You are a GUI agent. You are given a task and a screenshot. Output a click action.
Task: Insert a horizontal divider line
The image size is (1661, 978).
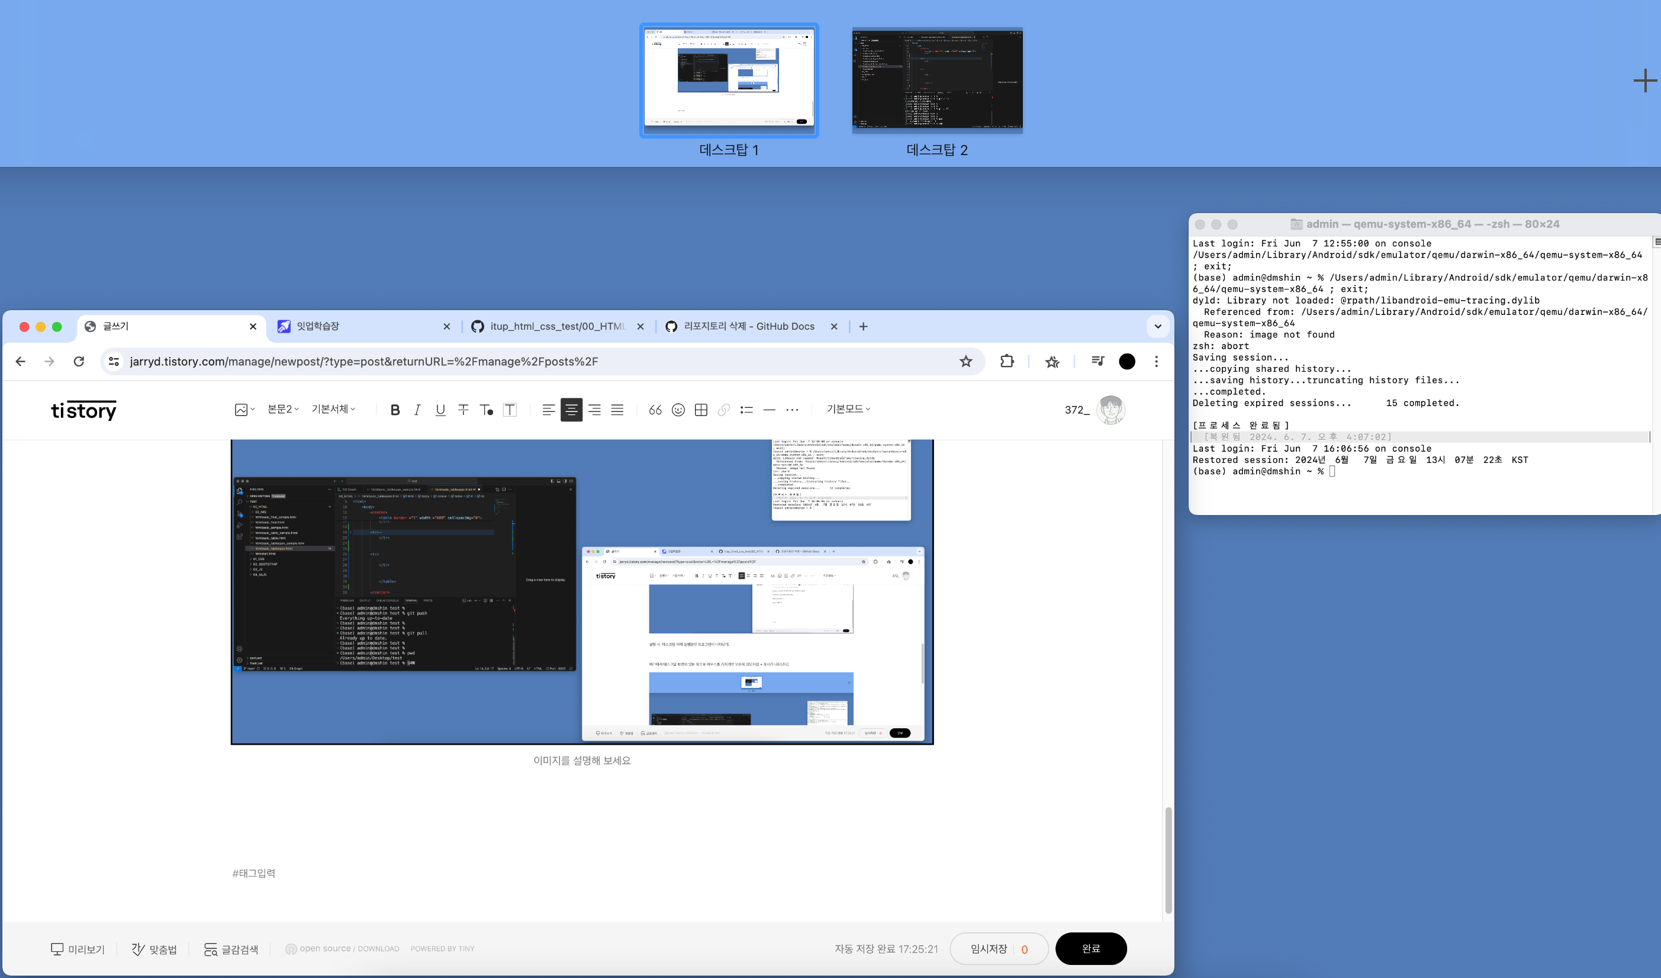click(x=769, y=410)
